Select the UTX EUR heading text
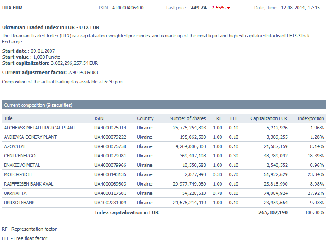Viewport: 329px width, 243px height. pyautogui.click(x=12, y=8)
